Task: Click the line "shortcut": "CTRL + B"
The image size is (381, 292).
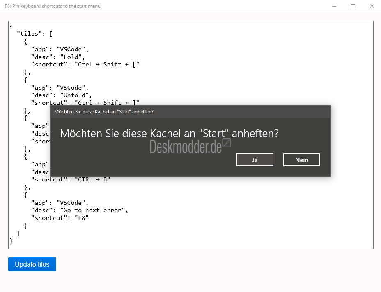Action: tap(71, 179)
